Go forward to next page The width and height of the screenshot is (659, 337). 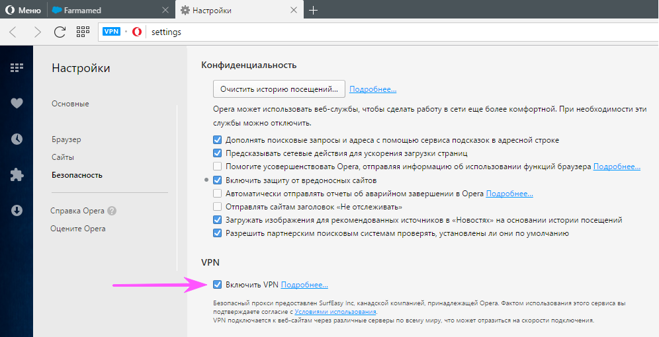[38, 32]
